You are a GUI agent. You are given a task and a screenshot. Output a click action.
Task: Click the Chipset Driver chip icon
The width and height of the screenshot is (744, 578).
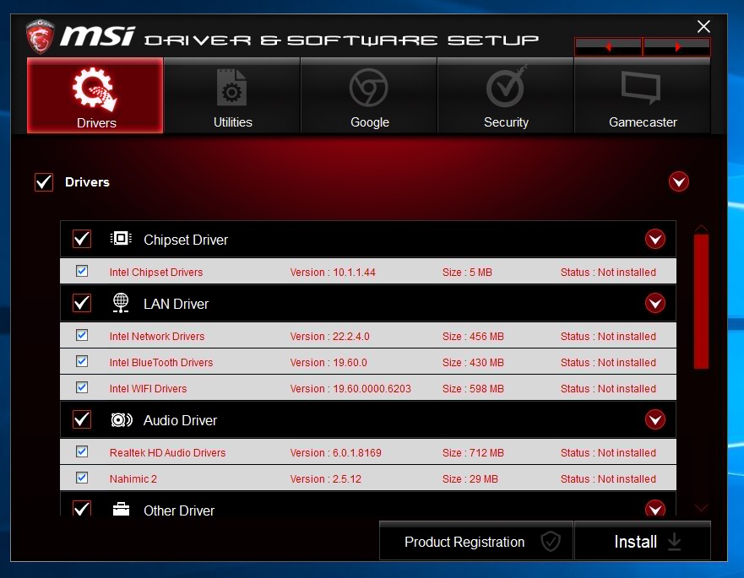tap(121, 239)
